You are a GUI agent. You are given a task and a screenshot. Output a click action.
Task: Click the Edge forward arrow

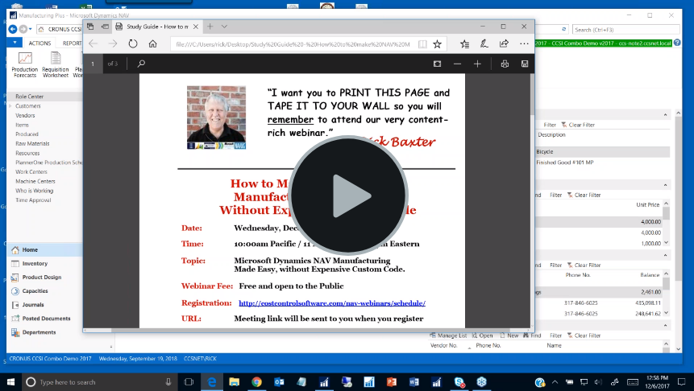[x=113, y=43]
